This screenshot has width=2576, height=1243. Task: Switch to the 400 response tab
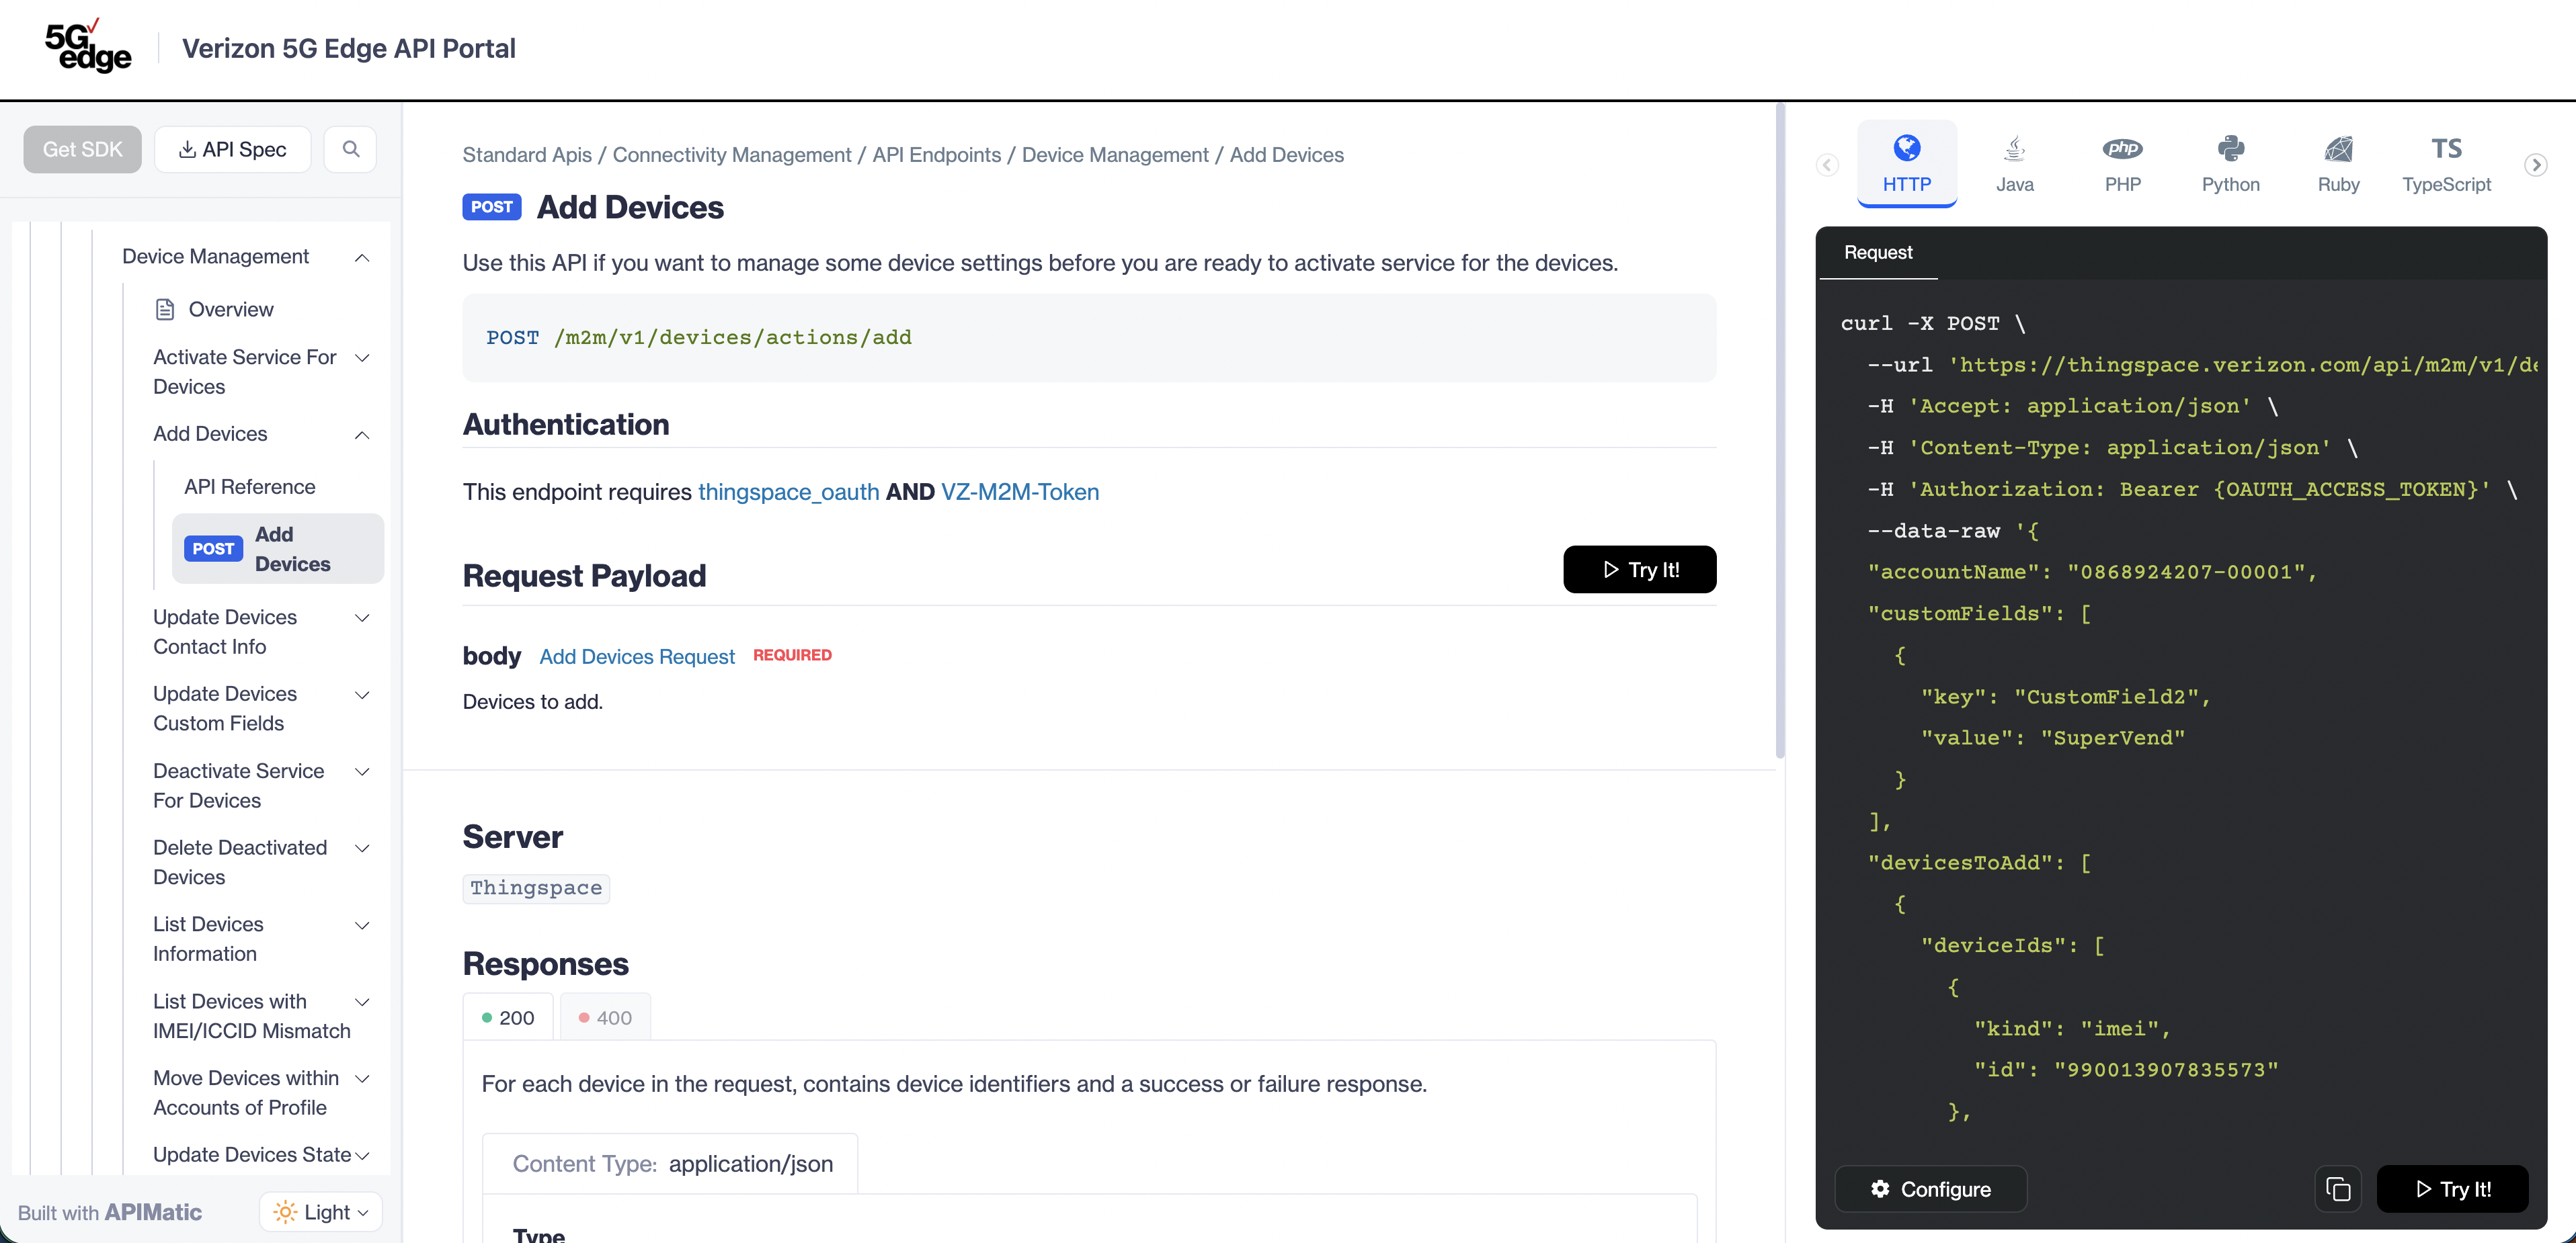(605, 1017)
